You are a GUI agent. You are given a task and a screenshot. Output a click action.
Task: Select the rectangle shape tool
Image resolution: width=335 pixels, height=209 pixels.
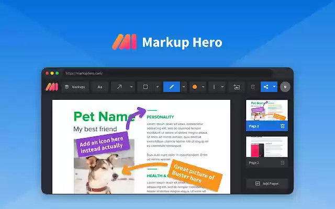point(146,87)
